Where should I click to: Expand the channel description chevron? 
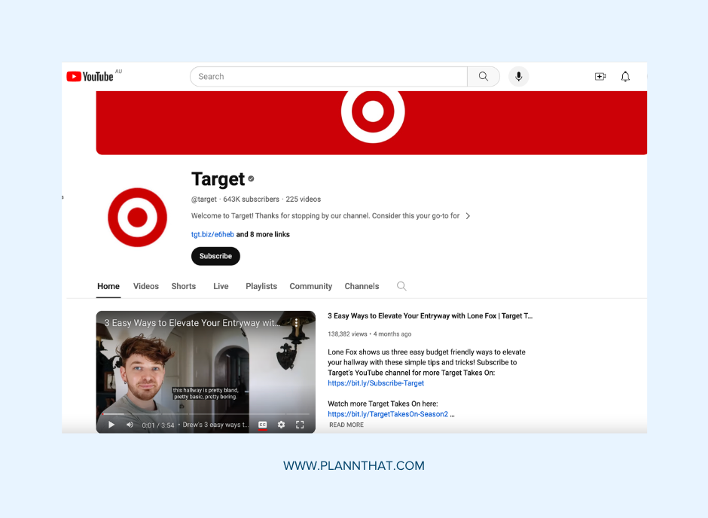pos(468,215)
